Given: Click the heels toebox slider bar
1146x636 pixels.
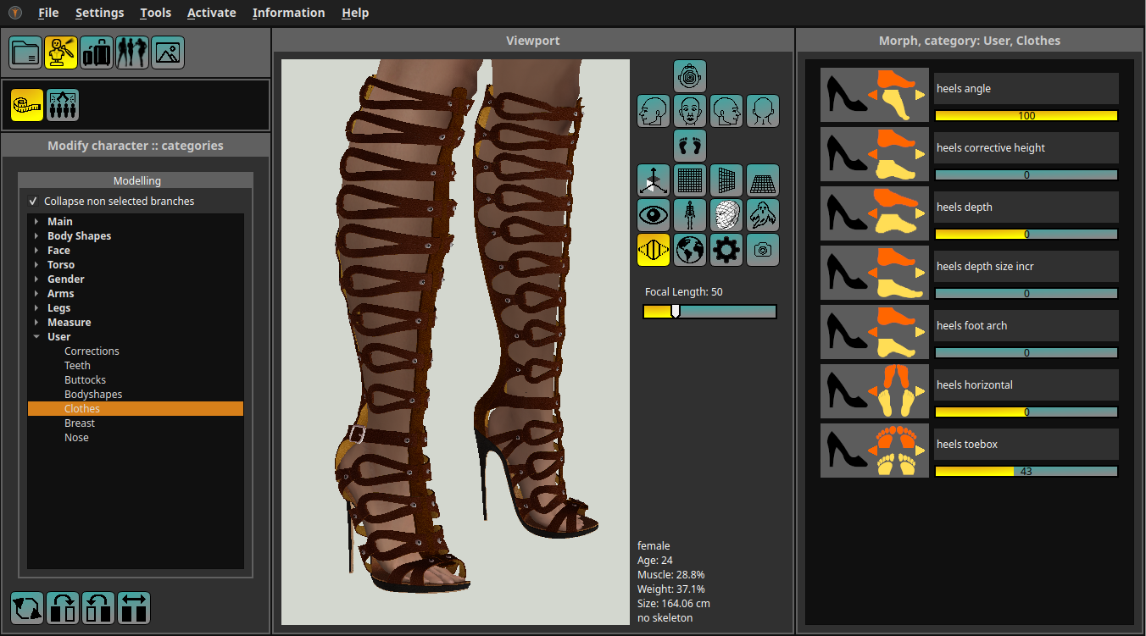Looking at the screenshot, I should click(x=1026, y=472).
